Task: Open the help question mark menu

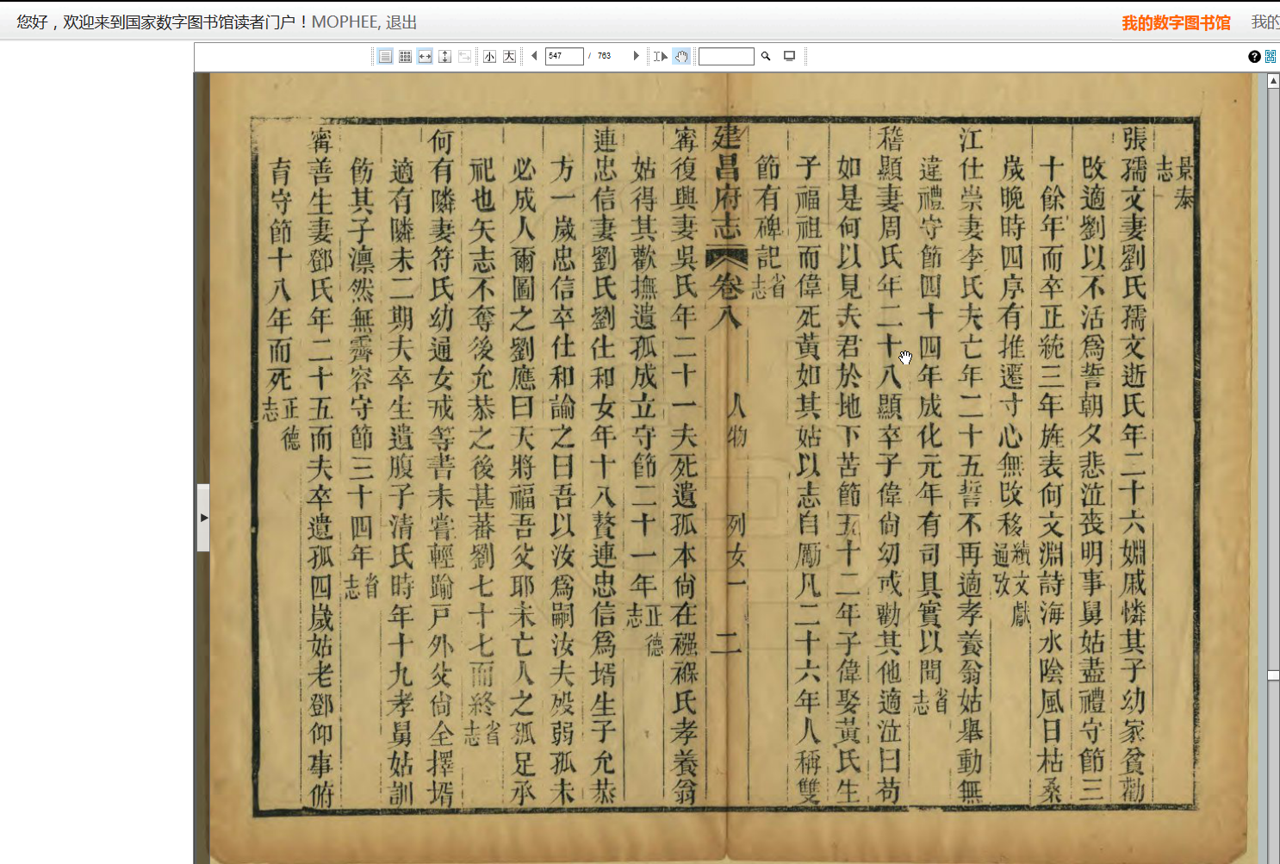Action: pyautogui.click(x=1254, y=56)
